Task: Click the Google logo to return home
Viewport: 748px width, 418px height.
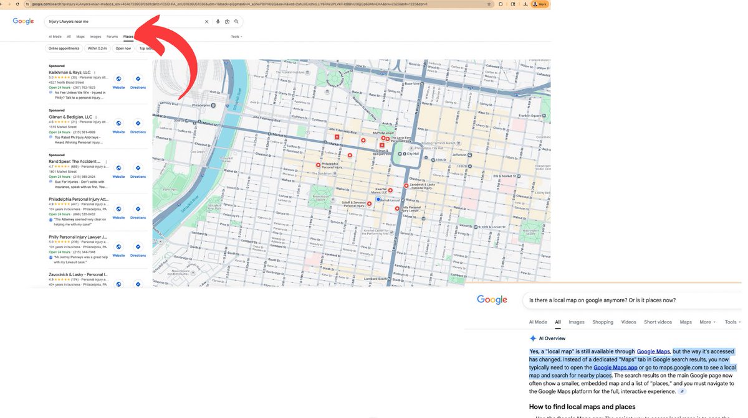Action: point(22,21)
